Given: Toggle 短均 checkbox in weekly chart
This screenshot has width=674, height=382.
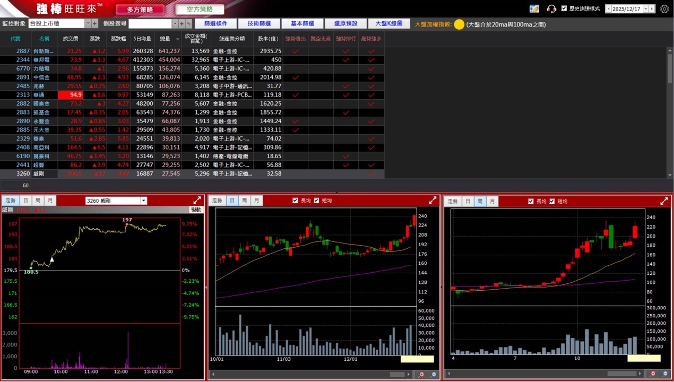Looking at the screenshot, I should coord(552,201).
